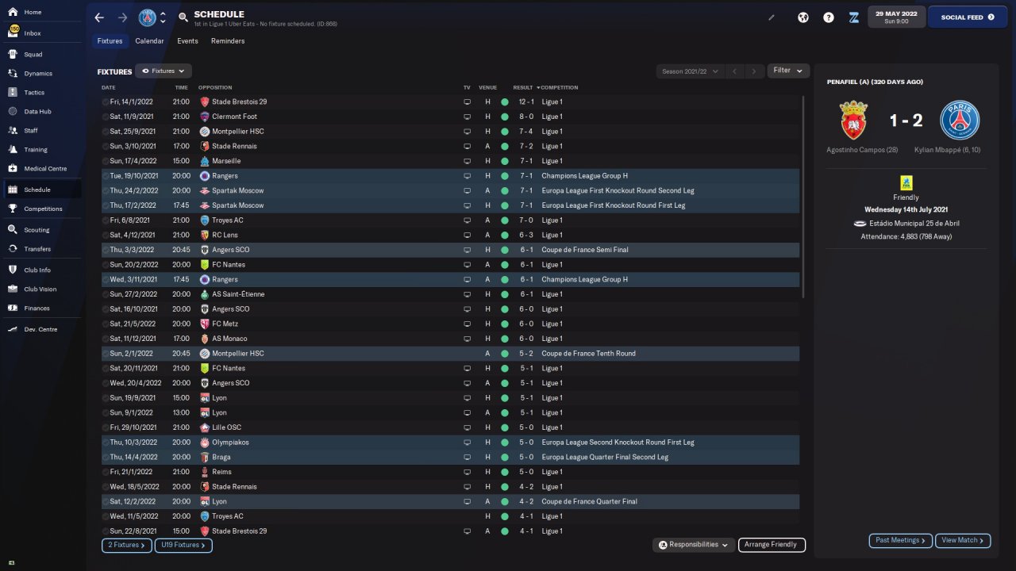Go back with the left arrow
The height and width of the screenshot is (571, 1016).
click(99, 17)
